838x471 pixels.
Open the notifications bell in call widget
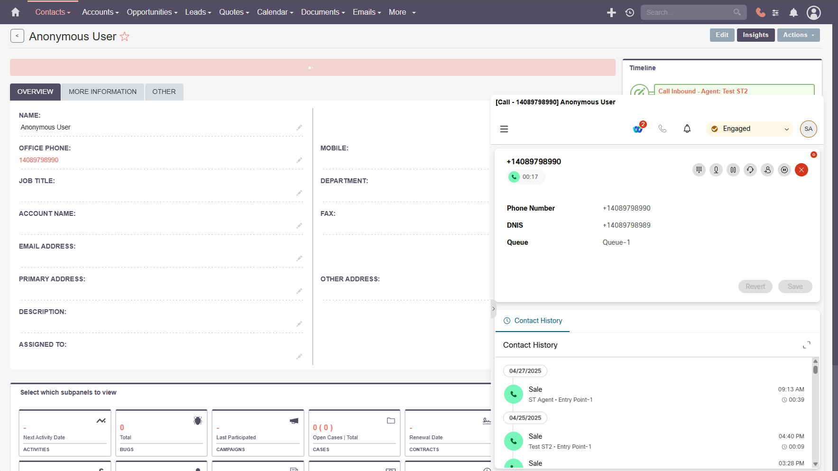click(x=687, y=129)
